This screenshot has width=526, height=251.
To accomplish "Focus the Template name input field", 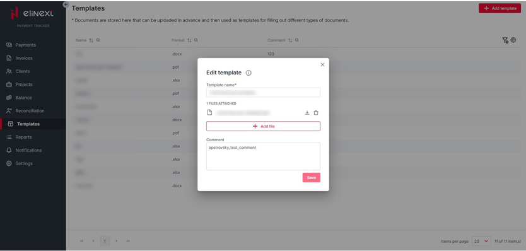I will click(264, 92).
